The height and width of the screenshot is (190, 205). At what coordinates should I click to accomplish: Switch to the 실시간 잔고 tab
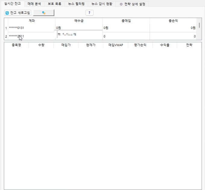pyautogui.click(x=12, y=4)
